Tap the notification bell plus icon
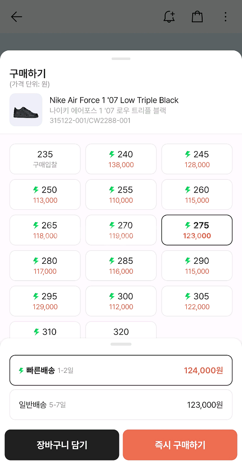Viewport: 242px width, 465px height. tap(169, 17)
